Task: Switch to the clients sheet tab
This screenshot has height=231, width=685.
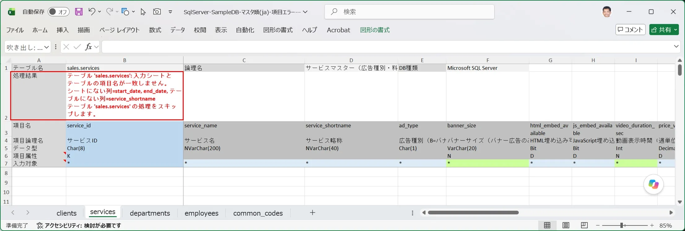Action: tap(67, 213)
